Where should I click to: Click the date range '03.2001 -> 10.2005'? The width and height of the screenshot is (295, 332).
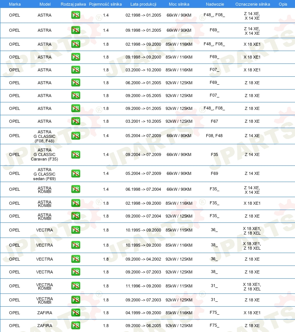pyautogui.click(x=143, y=121)
